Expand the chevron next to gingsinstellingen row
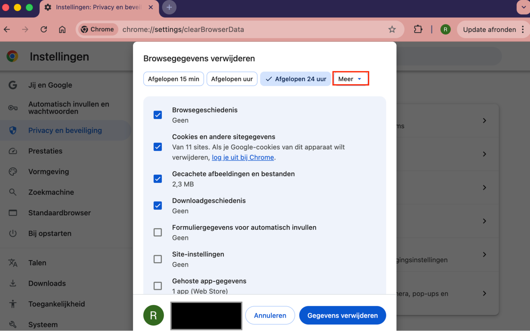 484,254
